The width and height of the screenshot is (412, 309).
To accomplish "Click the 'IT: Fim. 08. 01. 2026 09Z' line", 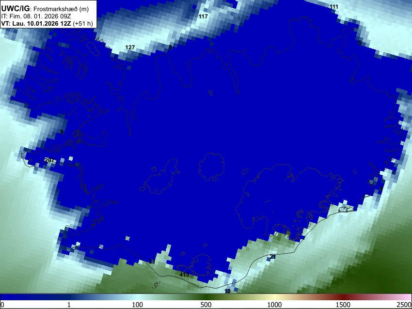I will (x=36, y=16).
